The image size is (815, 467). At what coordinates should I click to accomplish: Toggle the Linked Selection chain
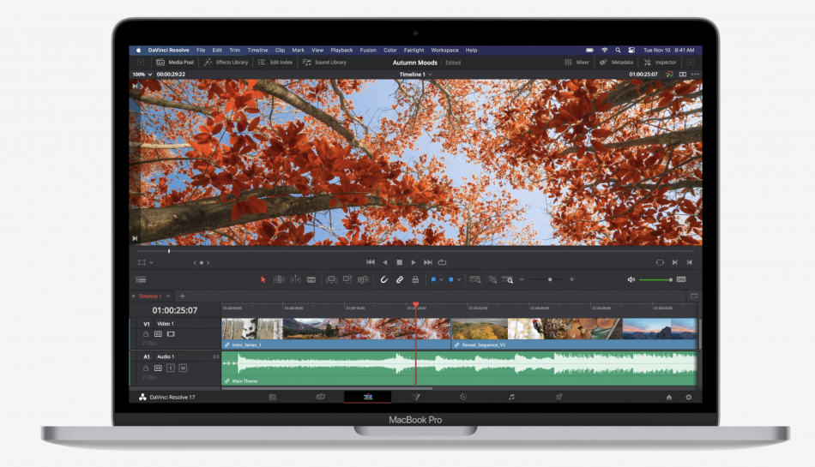(400, 279)
